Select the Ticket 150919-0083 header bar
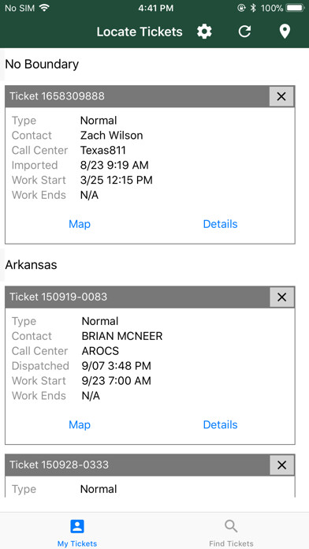The height and width of the screenshot is (549, 309). click(137, 297)
